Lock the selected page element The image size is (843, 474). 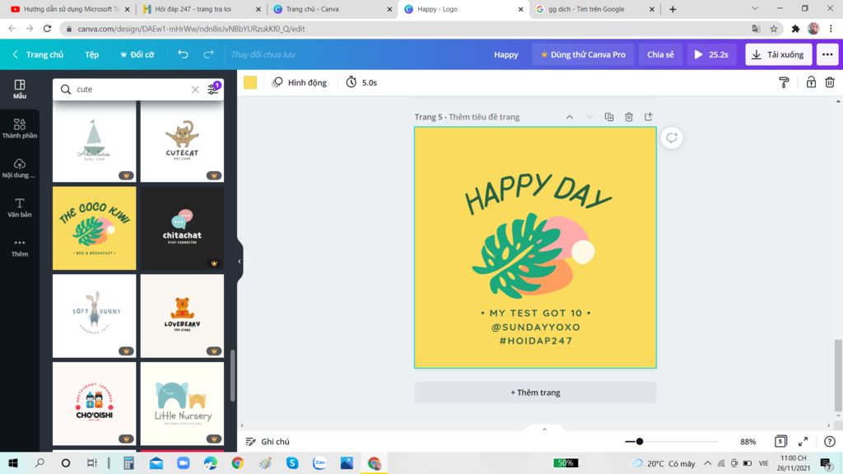tap(811, 82)
